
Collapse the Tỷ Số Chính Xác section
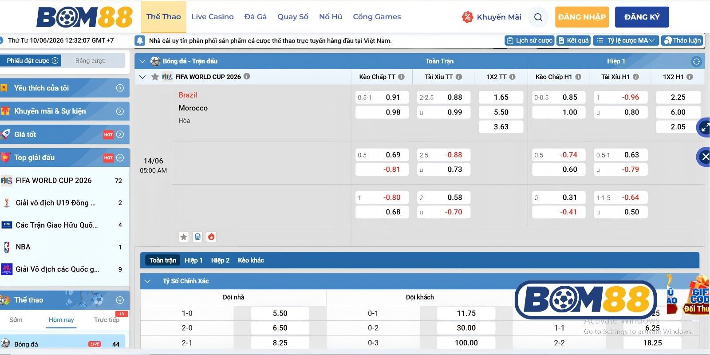[148, 281]
